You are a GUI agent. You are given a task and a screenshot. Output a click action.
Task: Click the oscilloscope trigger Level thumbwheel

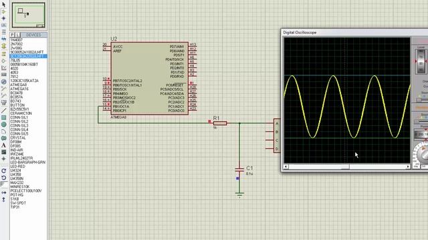421,61
